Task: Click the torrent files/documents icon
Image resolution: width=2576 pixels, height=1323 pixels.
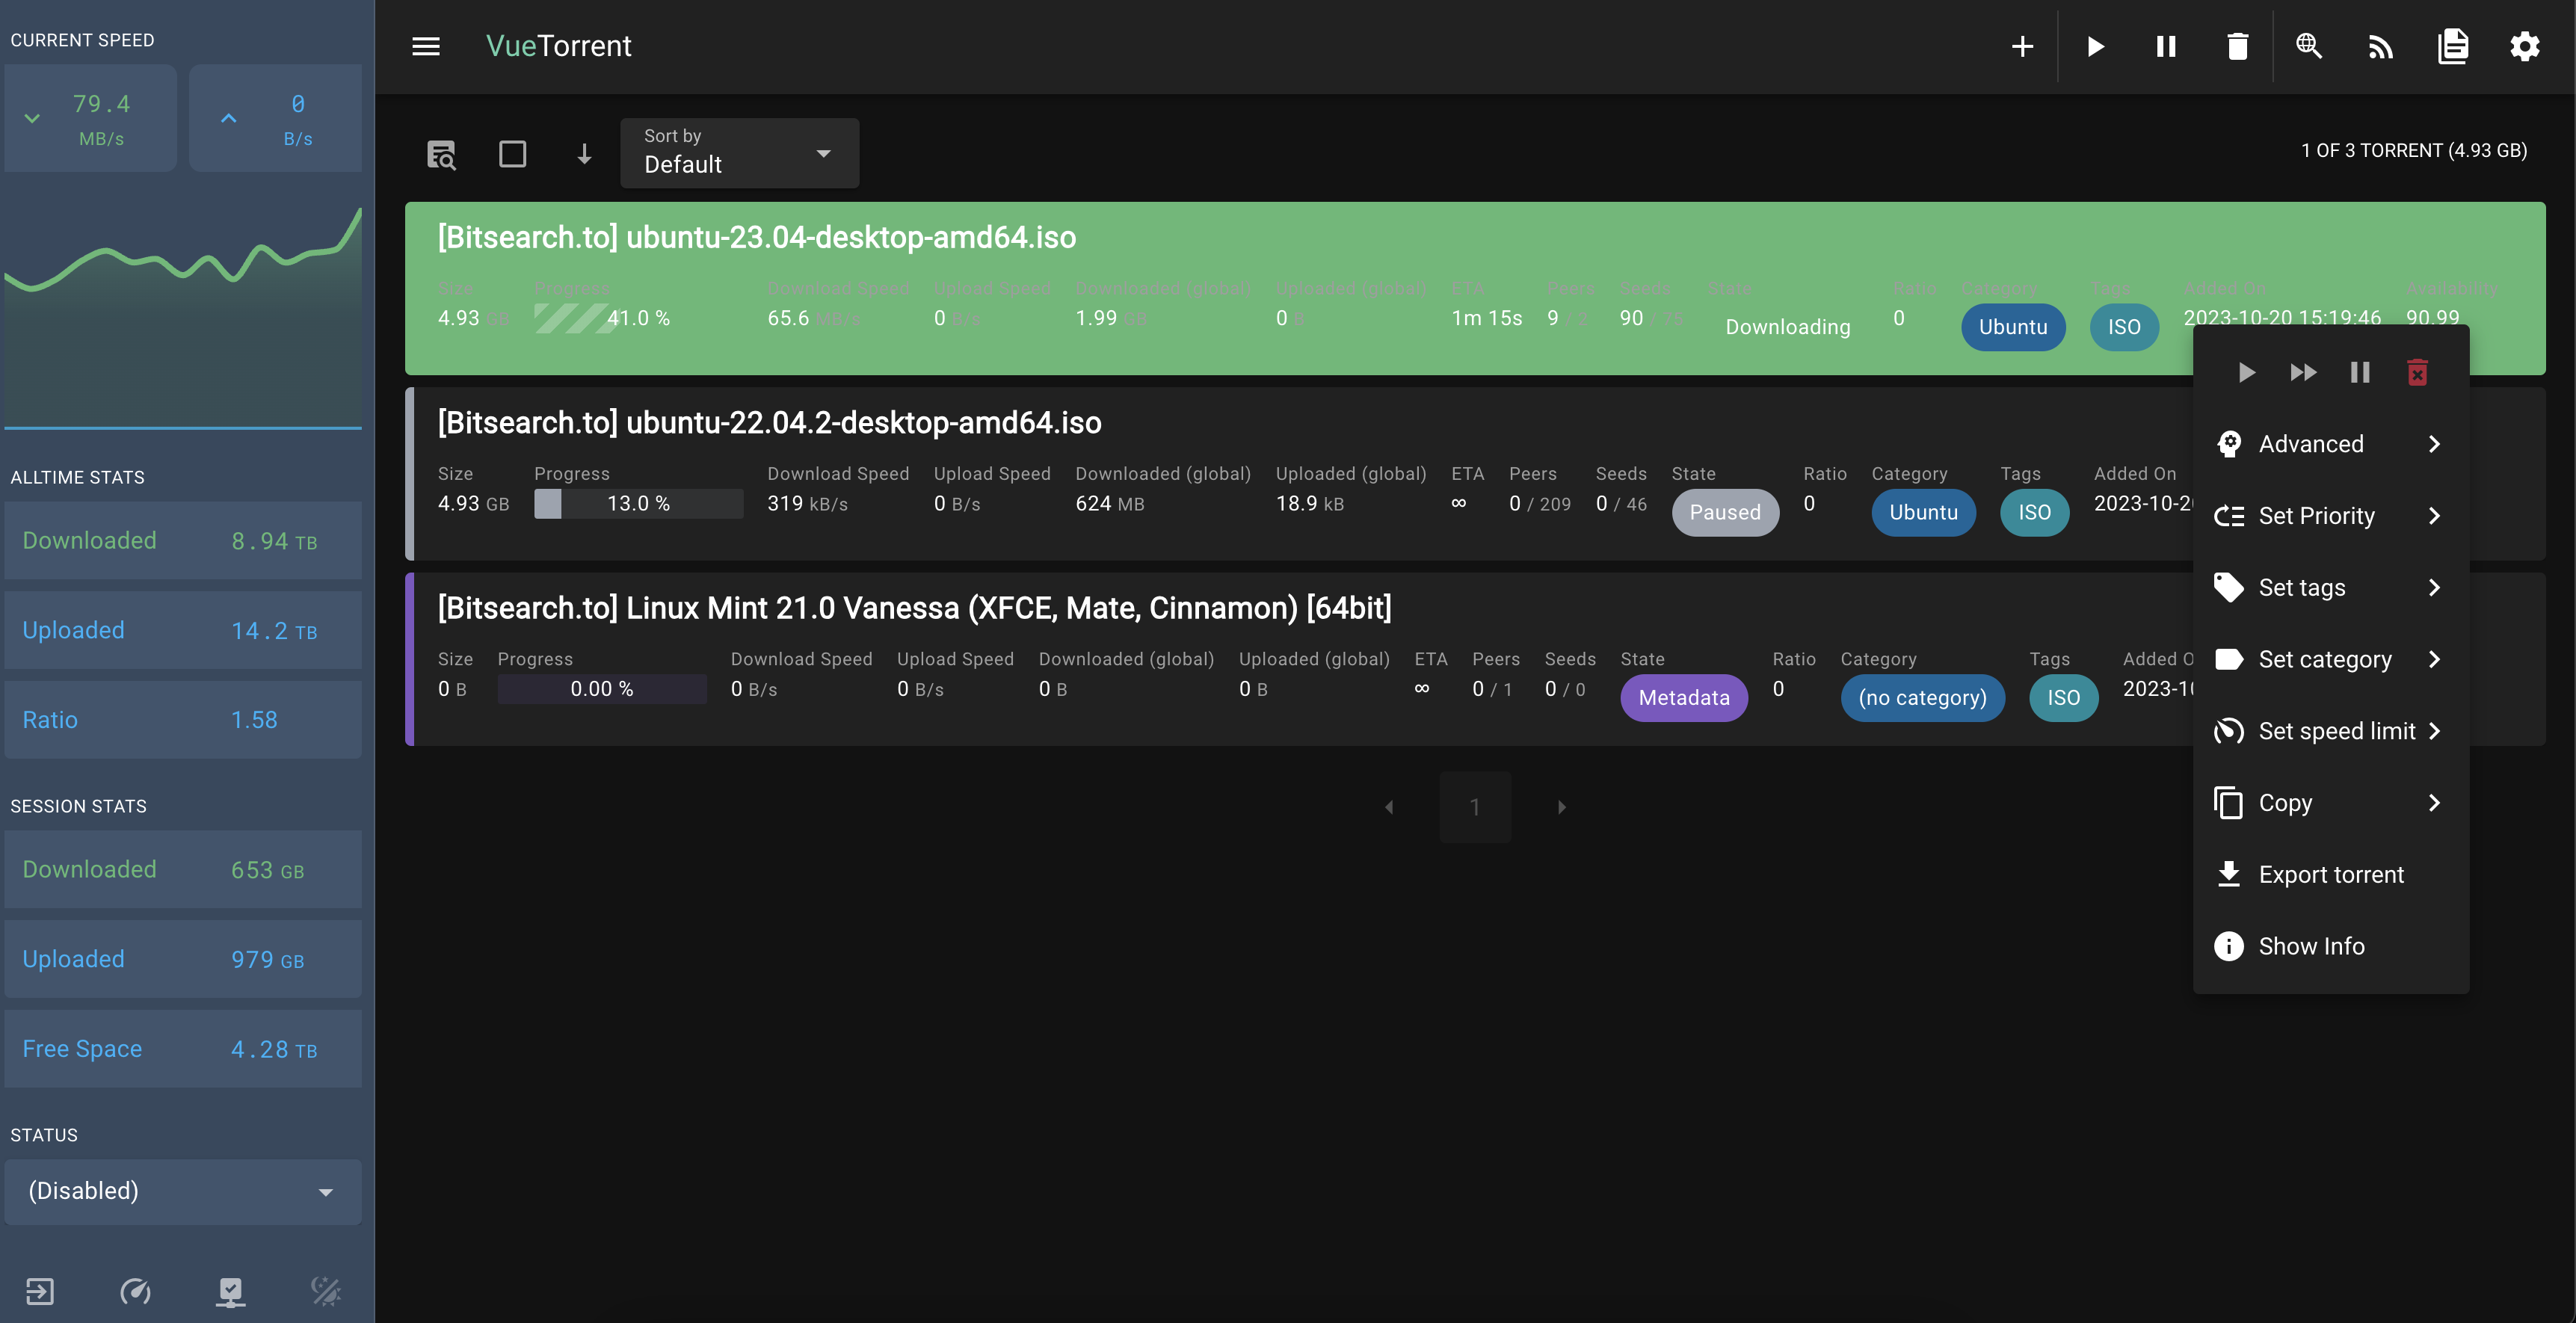Action: pyautogui.click(x=2451, y=46)
